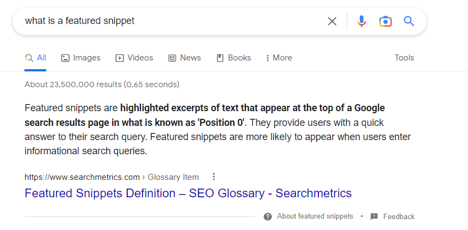Screen dimensions: 468x230
Task: Click the blue magnifier search button
Action: (409, 21)
